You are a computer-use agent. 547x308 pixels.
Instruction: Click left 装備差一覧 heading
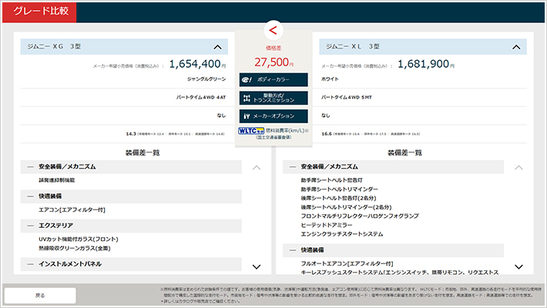143,152
